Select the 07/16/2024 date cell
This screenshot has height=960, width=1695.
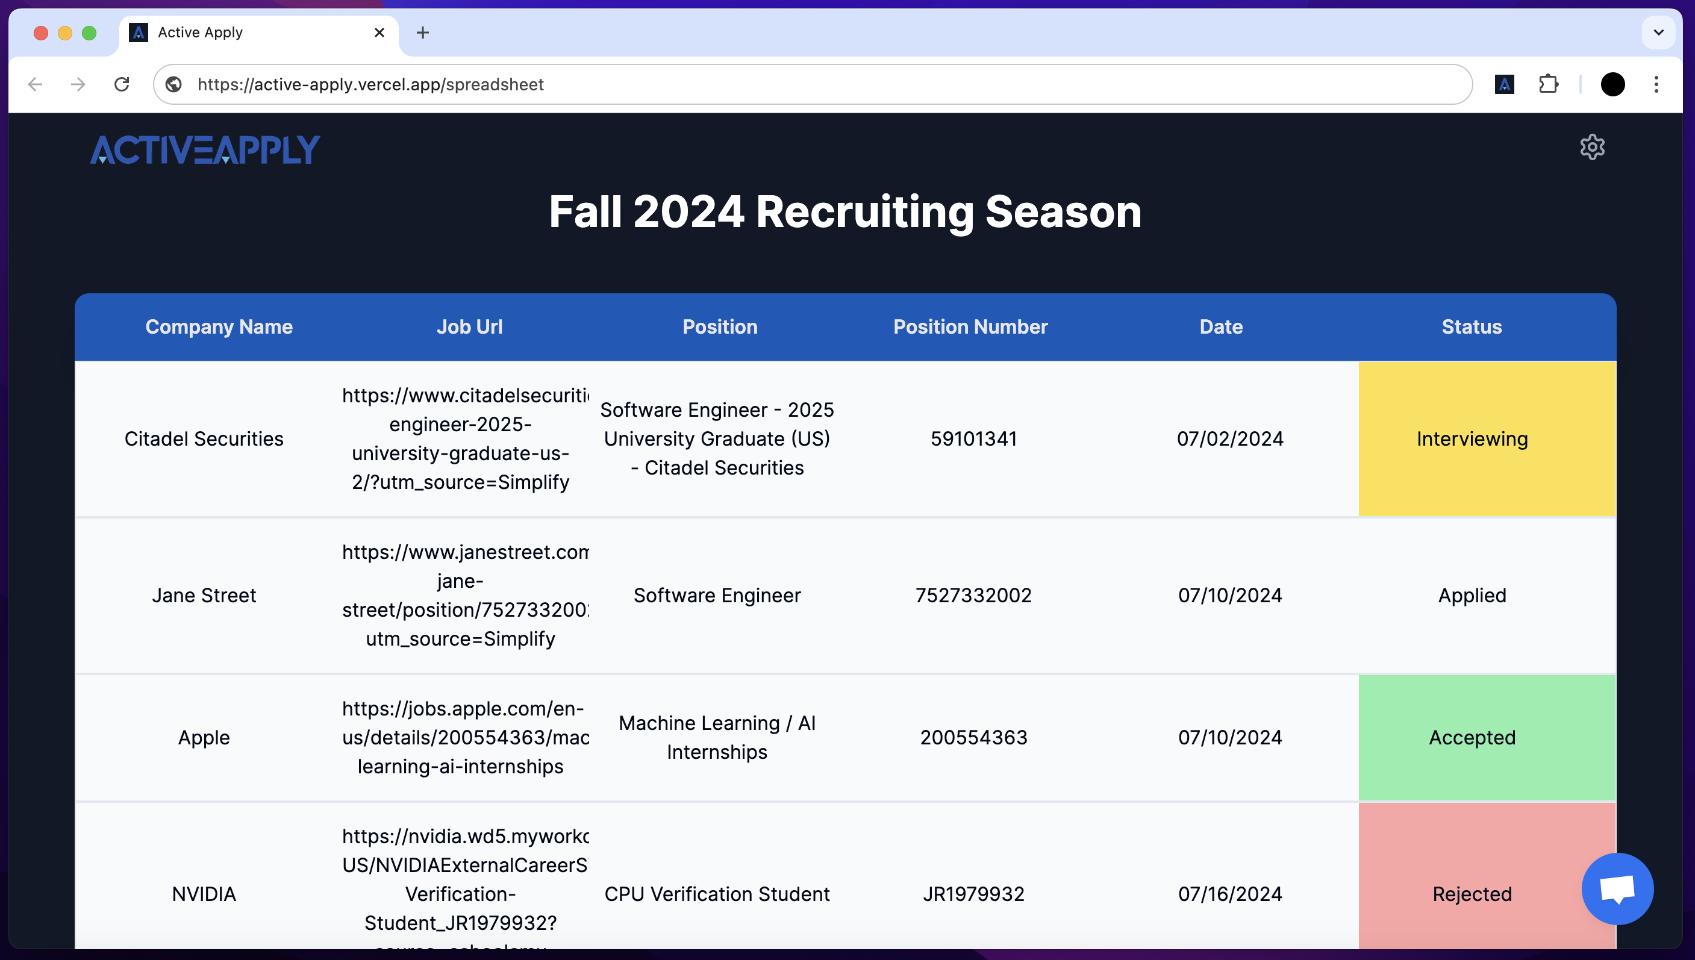[x=1230, y=894]
